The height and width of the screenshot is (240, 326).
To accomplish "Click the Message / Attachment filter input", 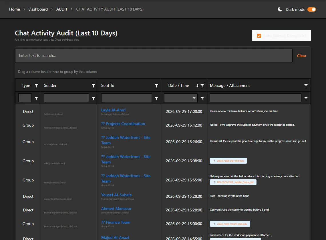I will pyautogui.click(x=256, y=98).
